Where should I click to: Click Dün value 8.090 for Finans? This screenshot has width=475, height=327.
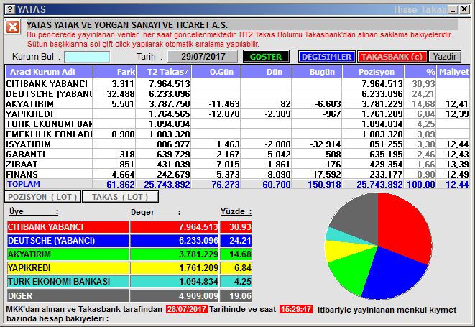click(279, 174)
